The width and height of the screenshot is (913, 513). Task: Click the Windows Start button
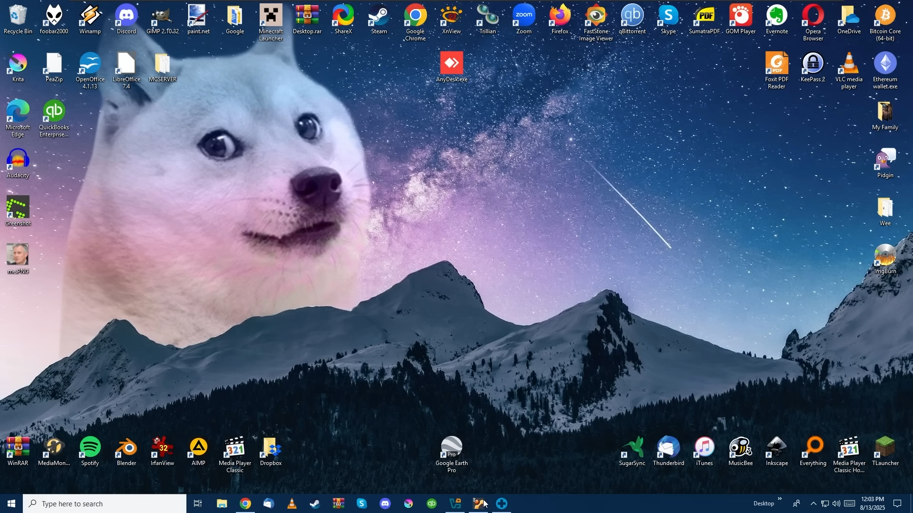(11, 504)
